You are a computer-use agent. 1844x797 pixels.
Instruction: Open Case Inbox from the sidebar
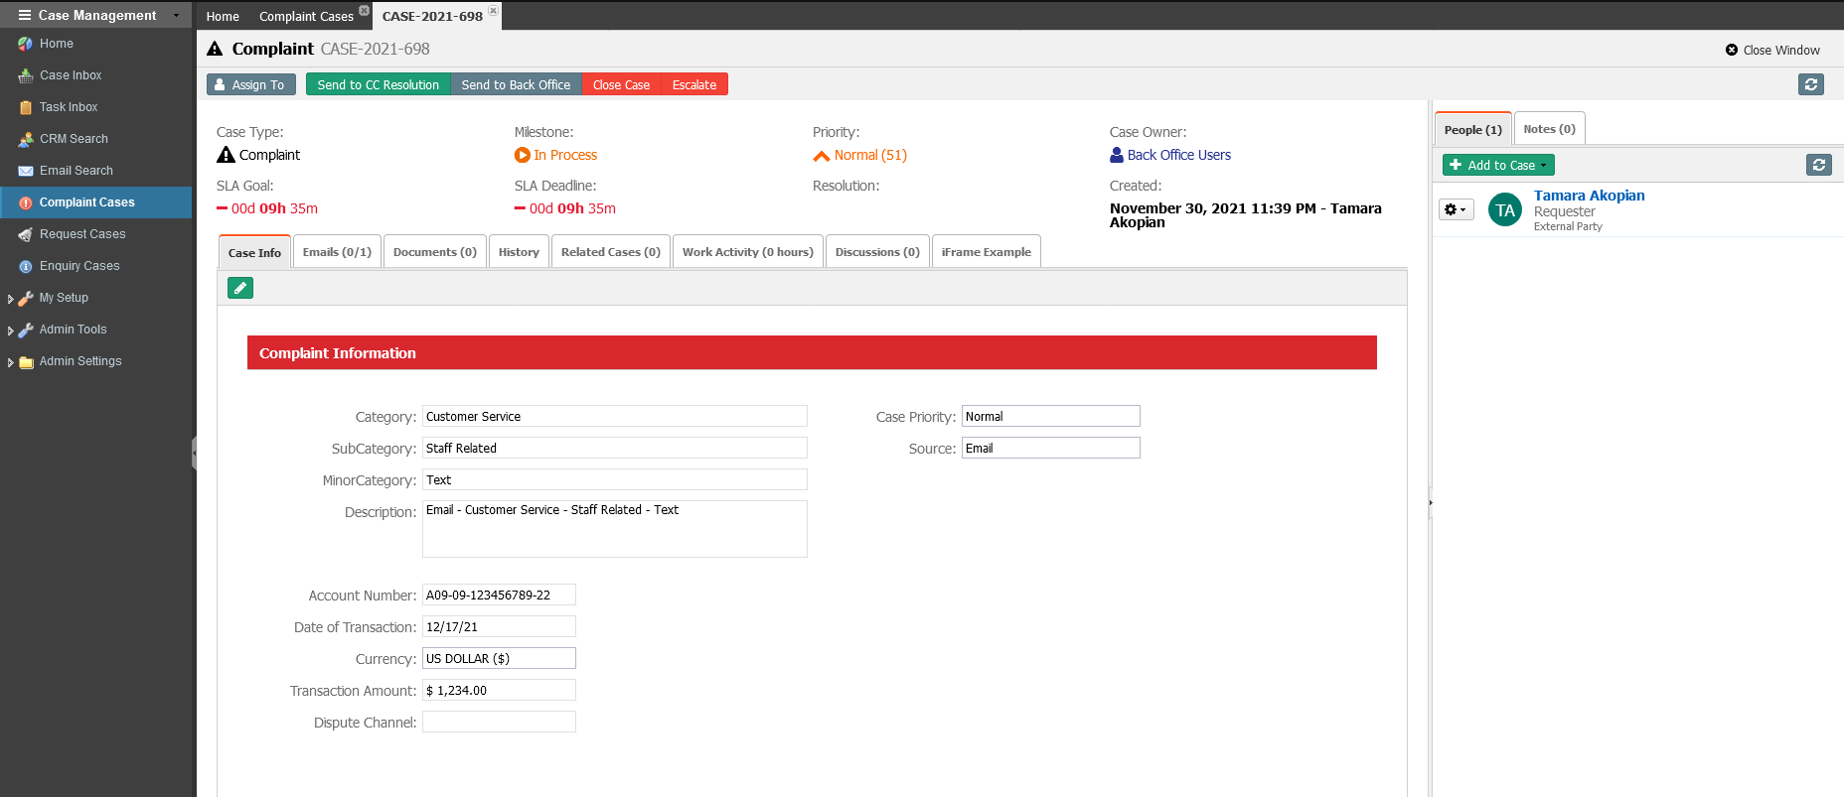click(71, 75)
